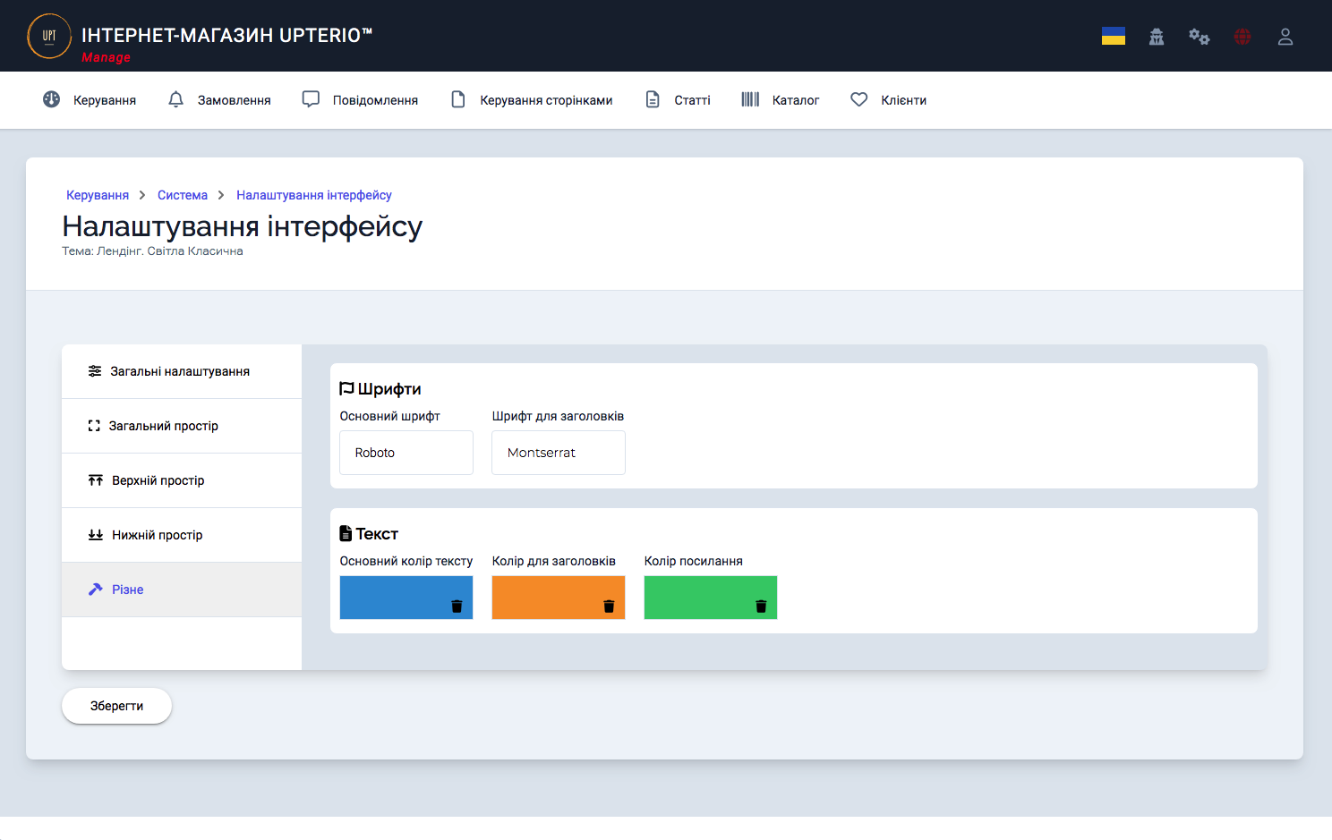The image size is (1332, 840).
Task: Open Шрифт для заголовків Montserrat selector
Action: pyautogui.click(x=559, y=453)
